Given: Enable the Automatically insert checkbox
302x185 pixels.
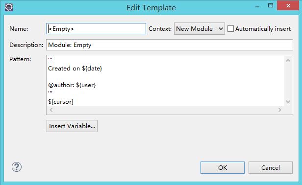Looking at the screenshot, I should click(x=230, y=29).
